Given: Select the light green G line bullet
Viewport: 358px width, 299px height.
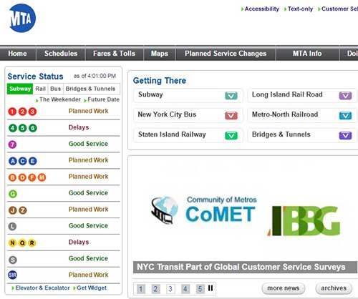Looking at the screenshot, I should click(13, 194).
